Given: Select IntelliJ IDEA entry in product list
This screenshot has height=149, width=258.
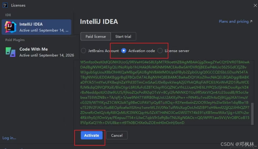Looking at the screenshot, I should tap(37, 27).
